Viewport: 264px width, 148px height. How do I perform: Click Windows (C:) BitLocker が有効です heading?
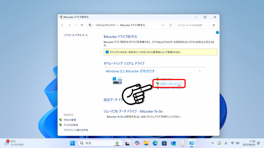click(x=130, y=71)
